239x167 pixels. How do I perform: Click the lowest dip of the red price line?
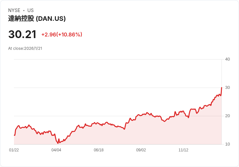58,143
